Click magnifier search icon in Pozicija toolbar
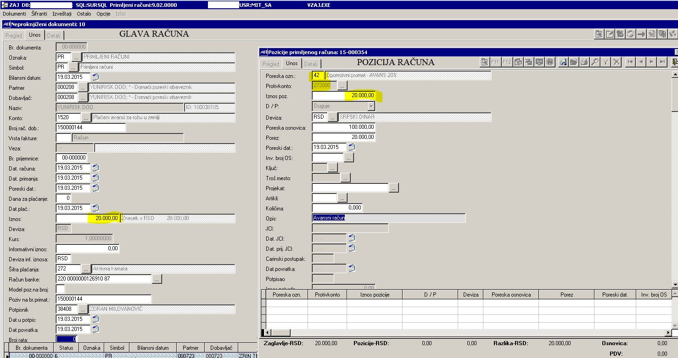The height and width of the screenshot is (358, 678). 595,62
